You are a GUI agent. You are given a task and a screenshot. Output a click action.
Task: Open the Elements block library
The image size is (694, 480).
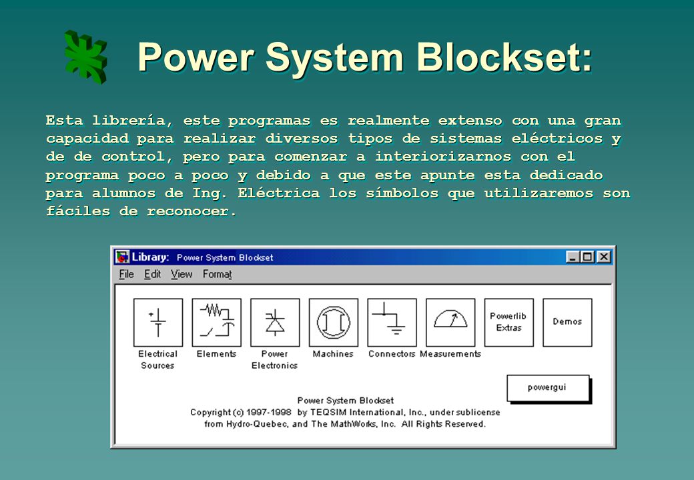click(216, 323)
